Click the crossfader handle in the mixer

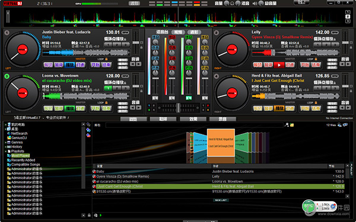coord(179,108)
